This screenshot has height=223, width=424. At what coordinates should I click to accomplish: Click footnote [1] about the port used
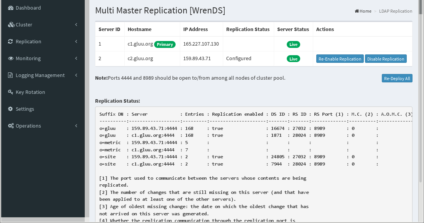203,182
